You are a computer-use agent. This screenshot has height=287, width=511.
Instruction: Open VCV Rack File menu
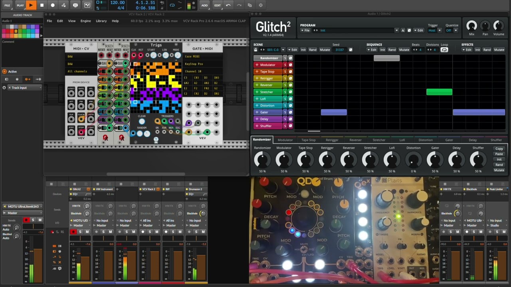pos(49,21)
